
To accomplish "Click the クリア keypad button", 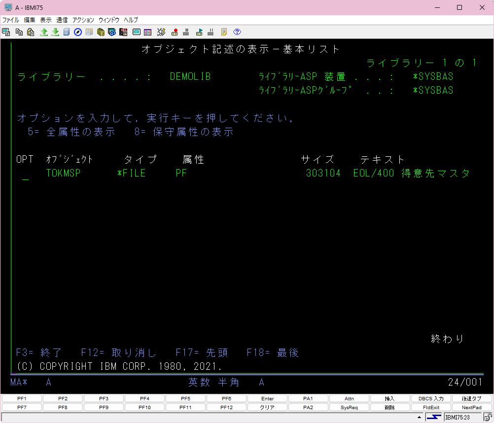I will (268, 407).
